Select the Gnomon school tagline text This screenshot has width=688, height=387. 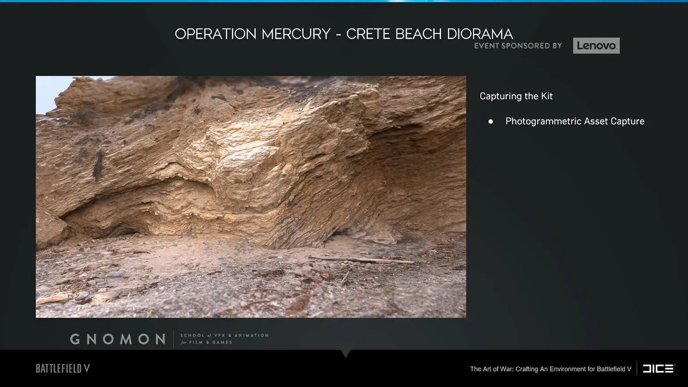[x=224, y=339]
